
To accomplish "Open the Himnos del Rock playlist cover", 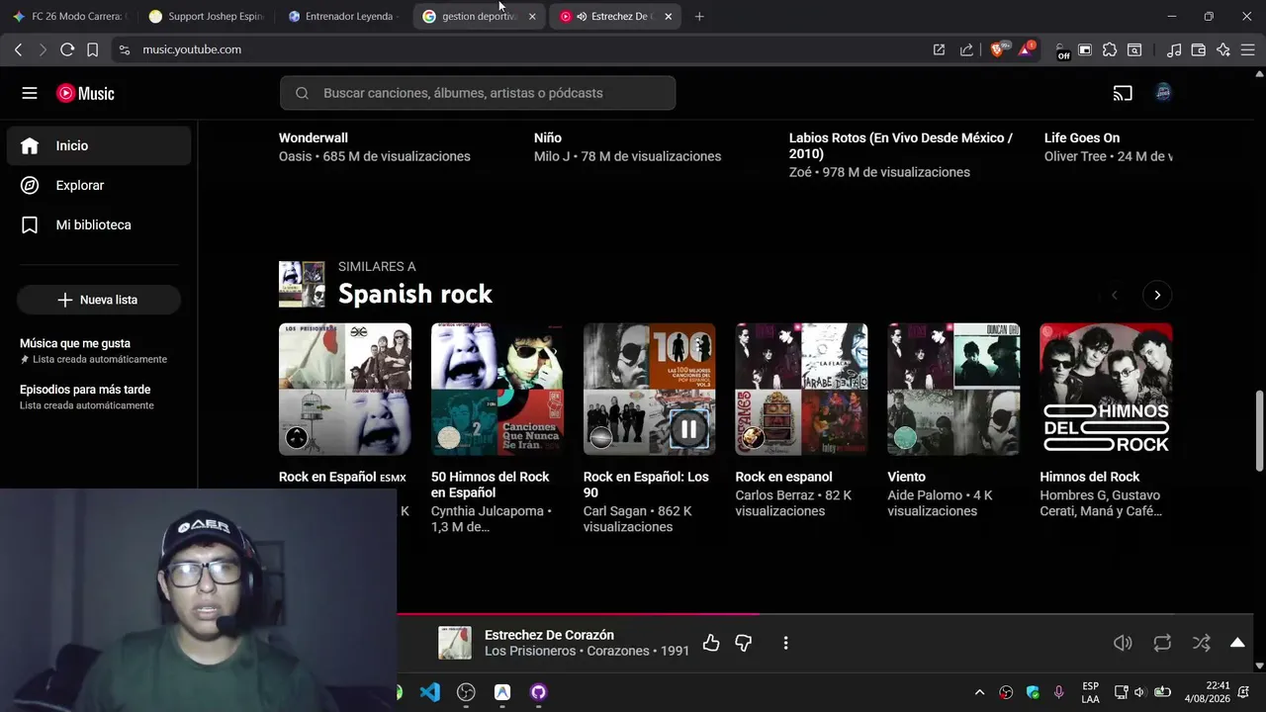I will [x=1106, y=390].
